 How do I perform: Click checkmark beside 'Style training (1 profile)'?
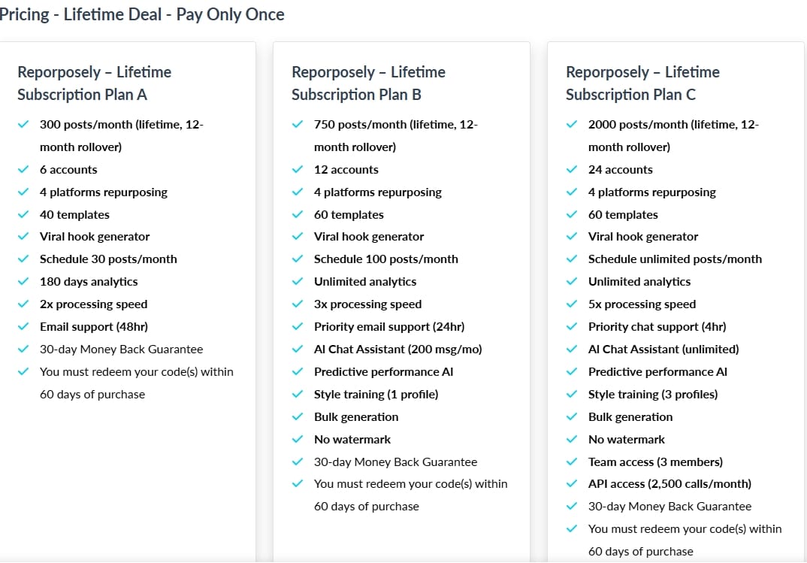pos(298,395)
